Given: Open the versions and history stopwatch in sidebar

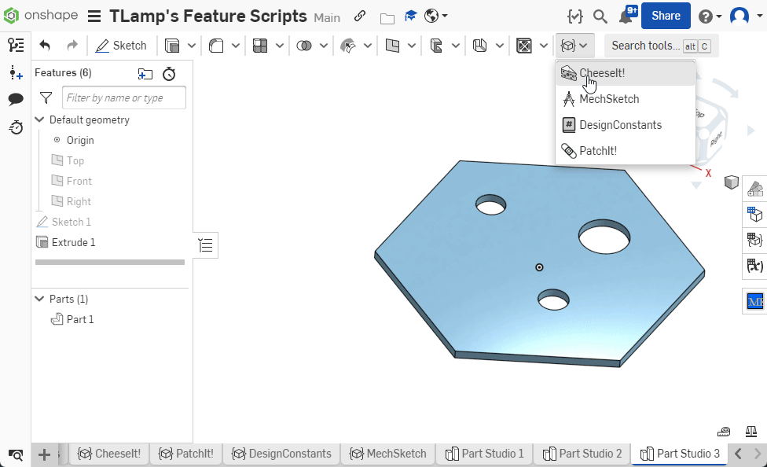Looking at the screenshot, I should click(16, 127).
